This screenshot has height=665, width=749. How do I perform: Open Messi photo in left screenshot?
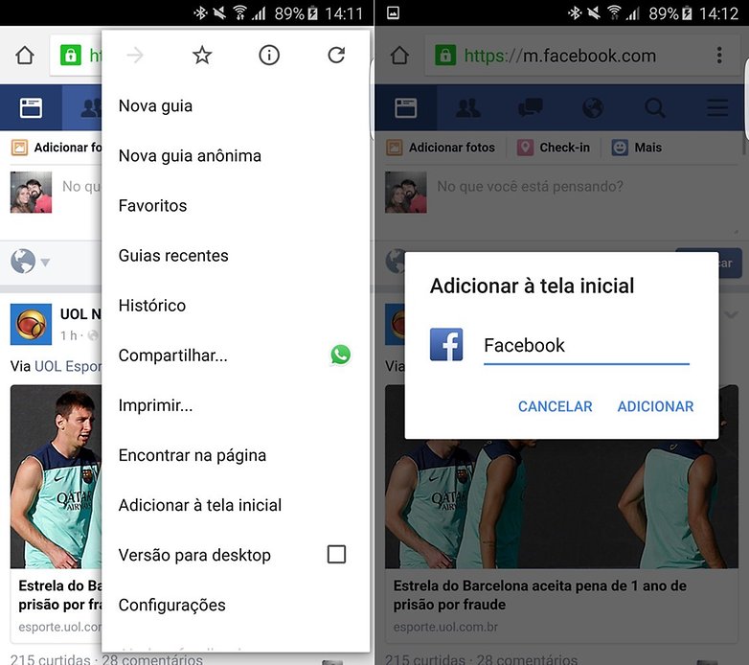(x=57, y=476)
